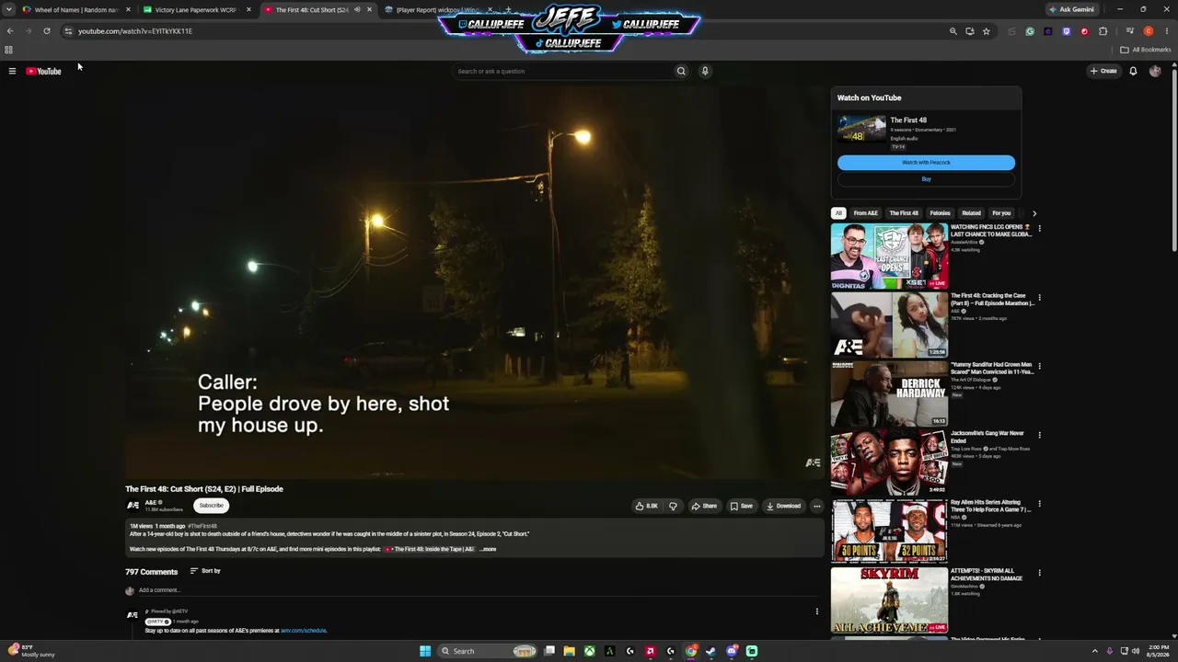The image size is (1178, 662).
Task: Open Chrome media controls icon
Action: tap(1129, 31)
